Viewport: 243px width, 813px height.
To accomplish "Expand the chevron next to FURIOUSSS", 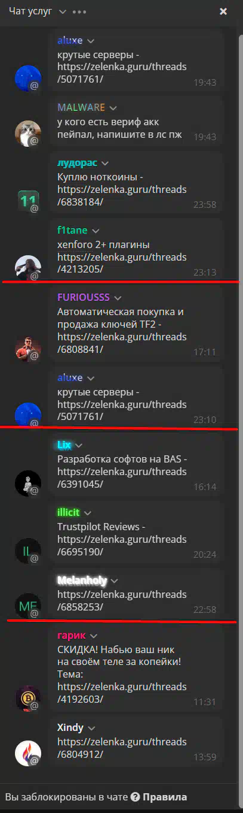I will click(118, 298).
